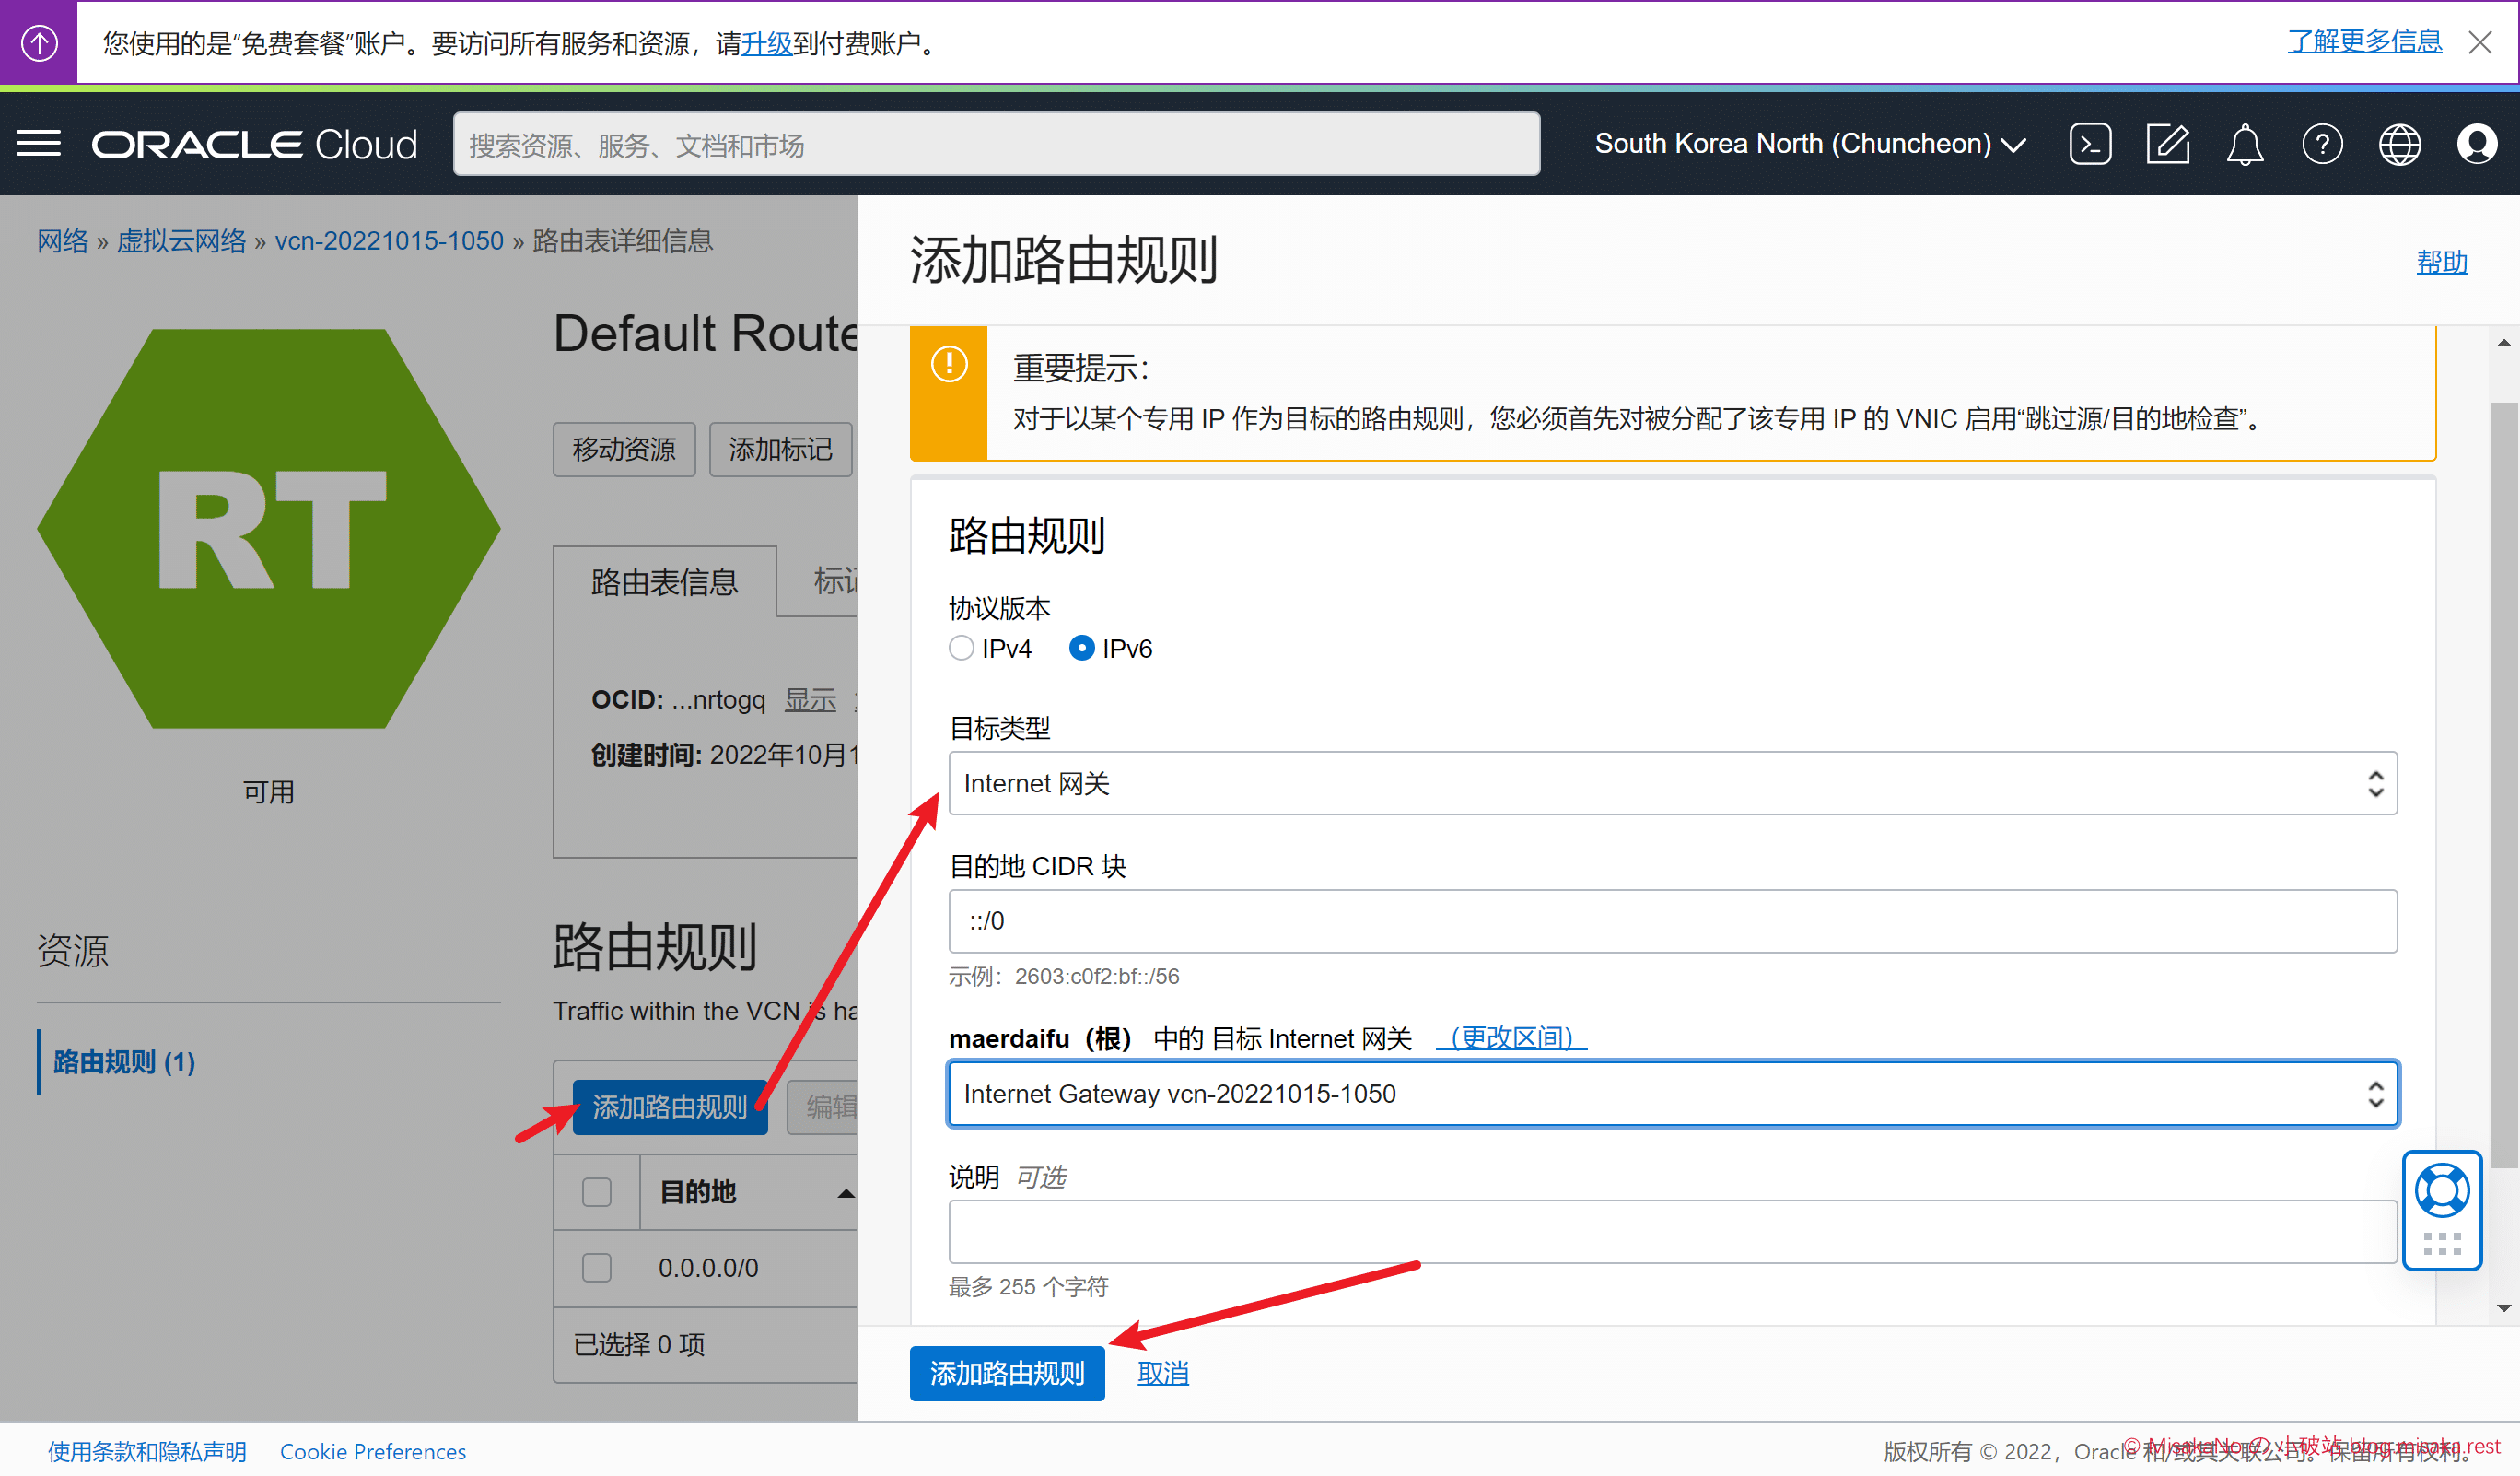Open the help question mark menu
2520x1476 pixels.
coord(2321,144)
